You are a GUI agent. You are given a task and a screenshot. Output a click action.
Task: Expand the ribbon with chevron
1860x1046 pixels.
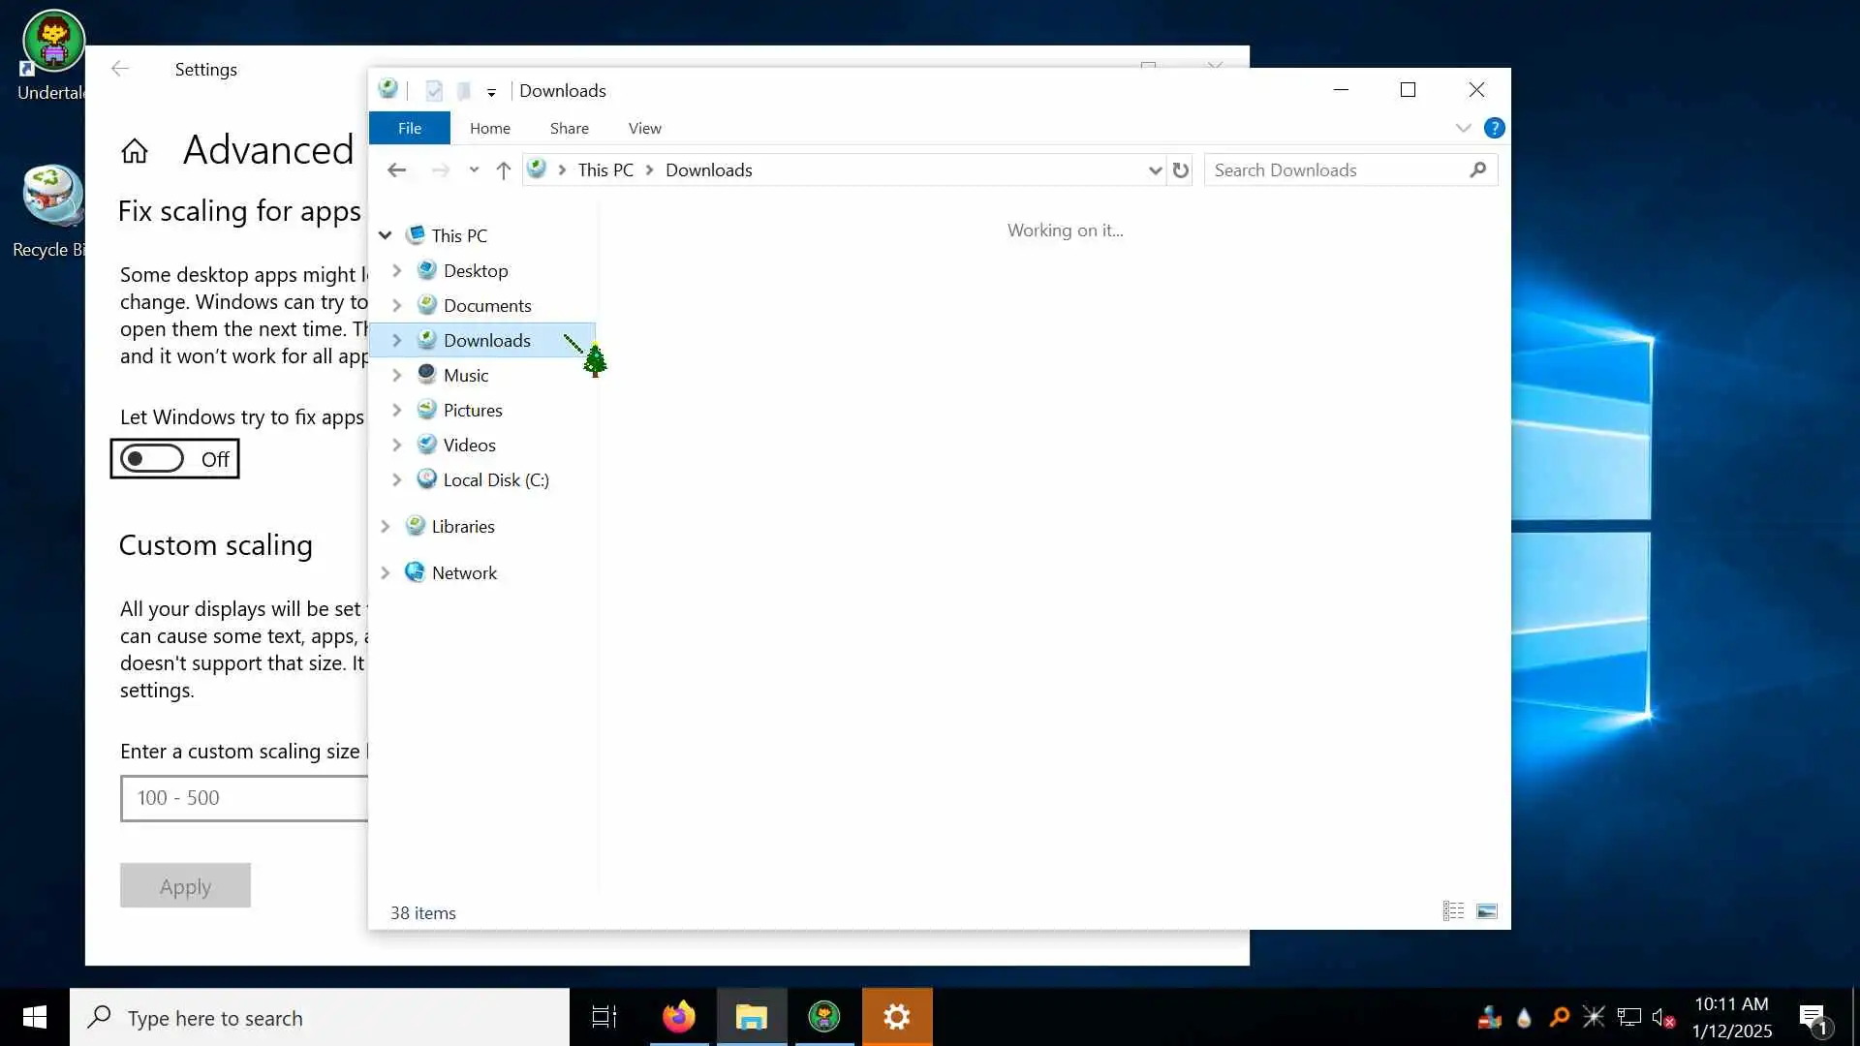coord(1463,128)
